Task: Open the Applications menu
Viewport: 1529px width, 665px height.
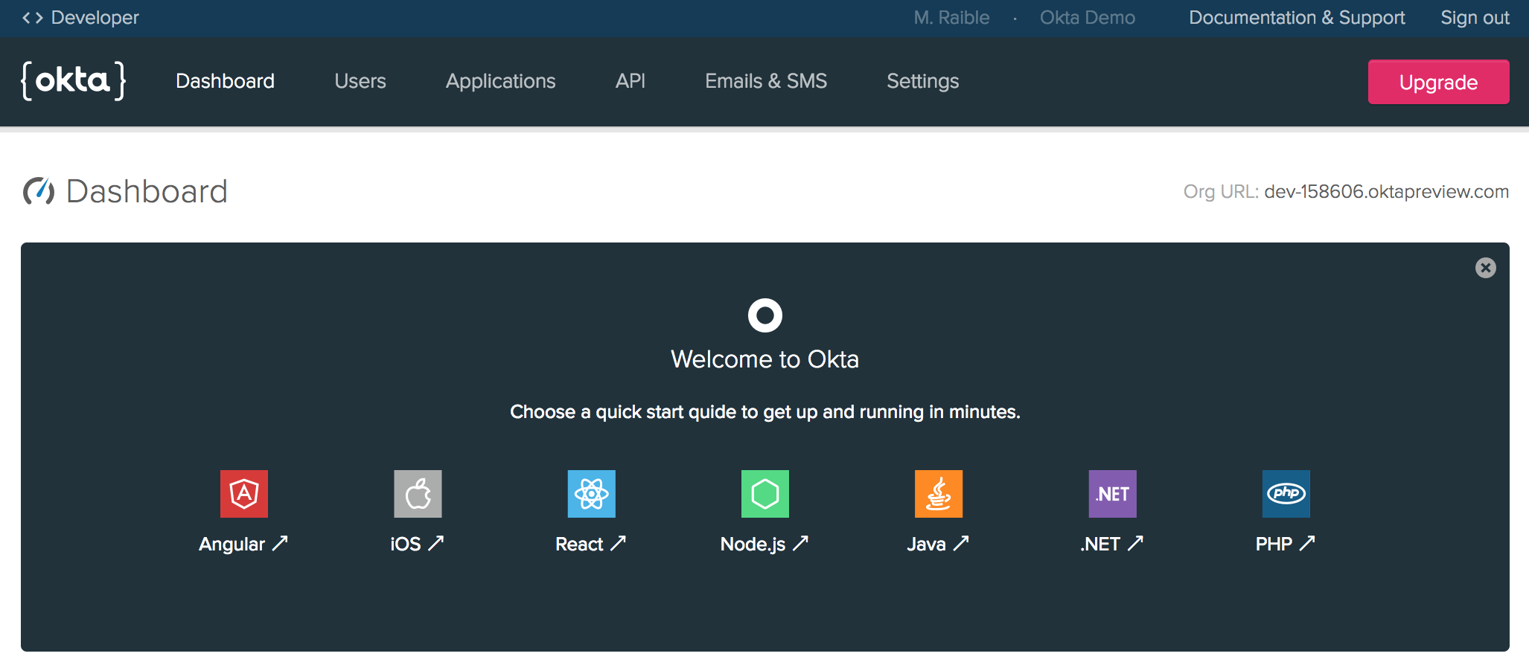Action: coord(501,81)
